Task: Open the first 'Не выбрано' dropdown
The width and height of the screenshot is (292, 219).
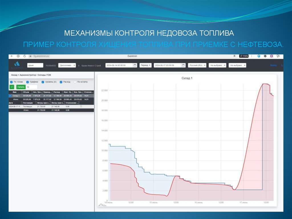Action: click(x=217, y=65)
